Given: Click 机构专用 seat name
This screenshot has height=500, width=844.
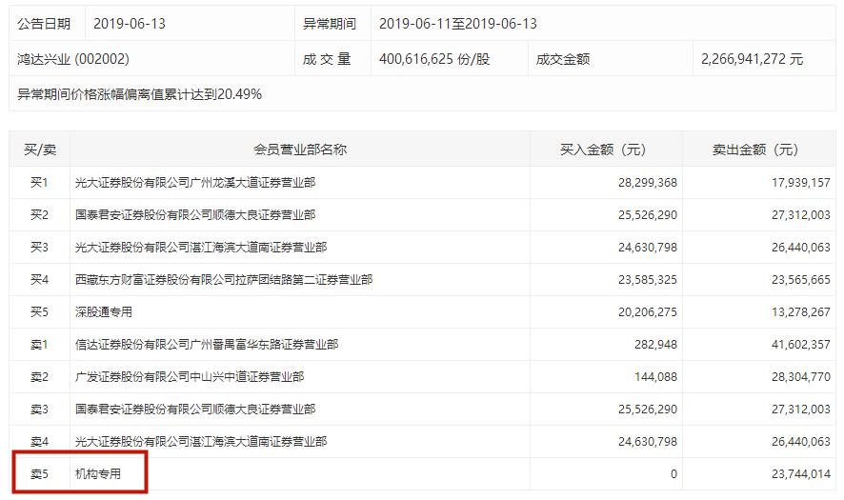Looking at the screenshot, I should (98, 473).
